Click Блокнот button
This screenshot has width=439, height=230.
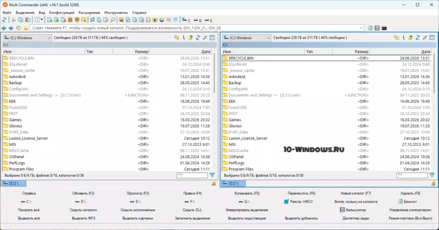pyautogui.click(x=407, y=201)
